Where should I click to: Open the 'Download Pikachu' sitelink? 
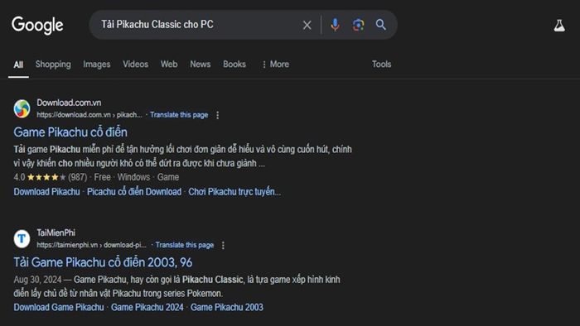[46, 192]
